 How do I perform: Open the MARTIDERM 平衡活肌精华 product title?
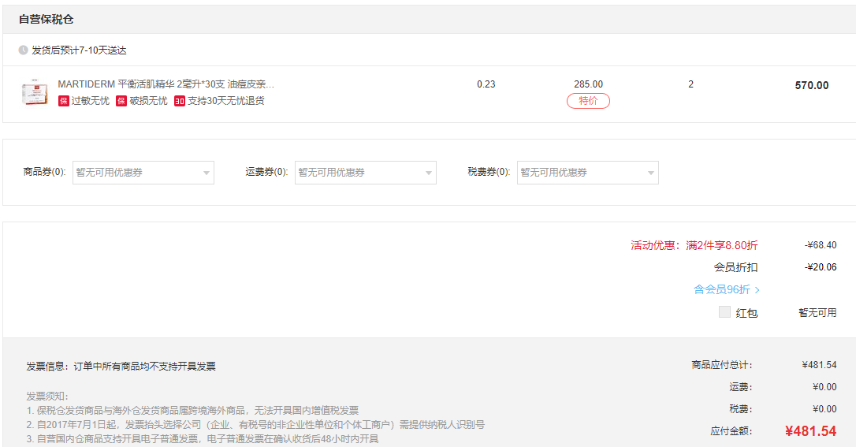166,84
